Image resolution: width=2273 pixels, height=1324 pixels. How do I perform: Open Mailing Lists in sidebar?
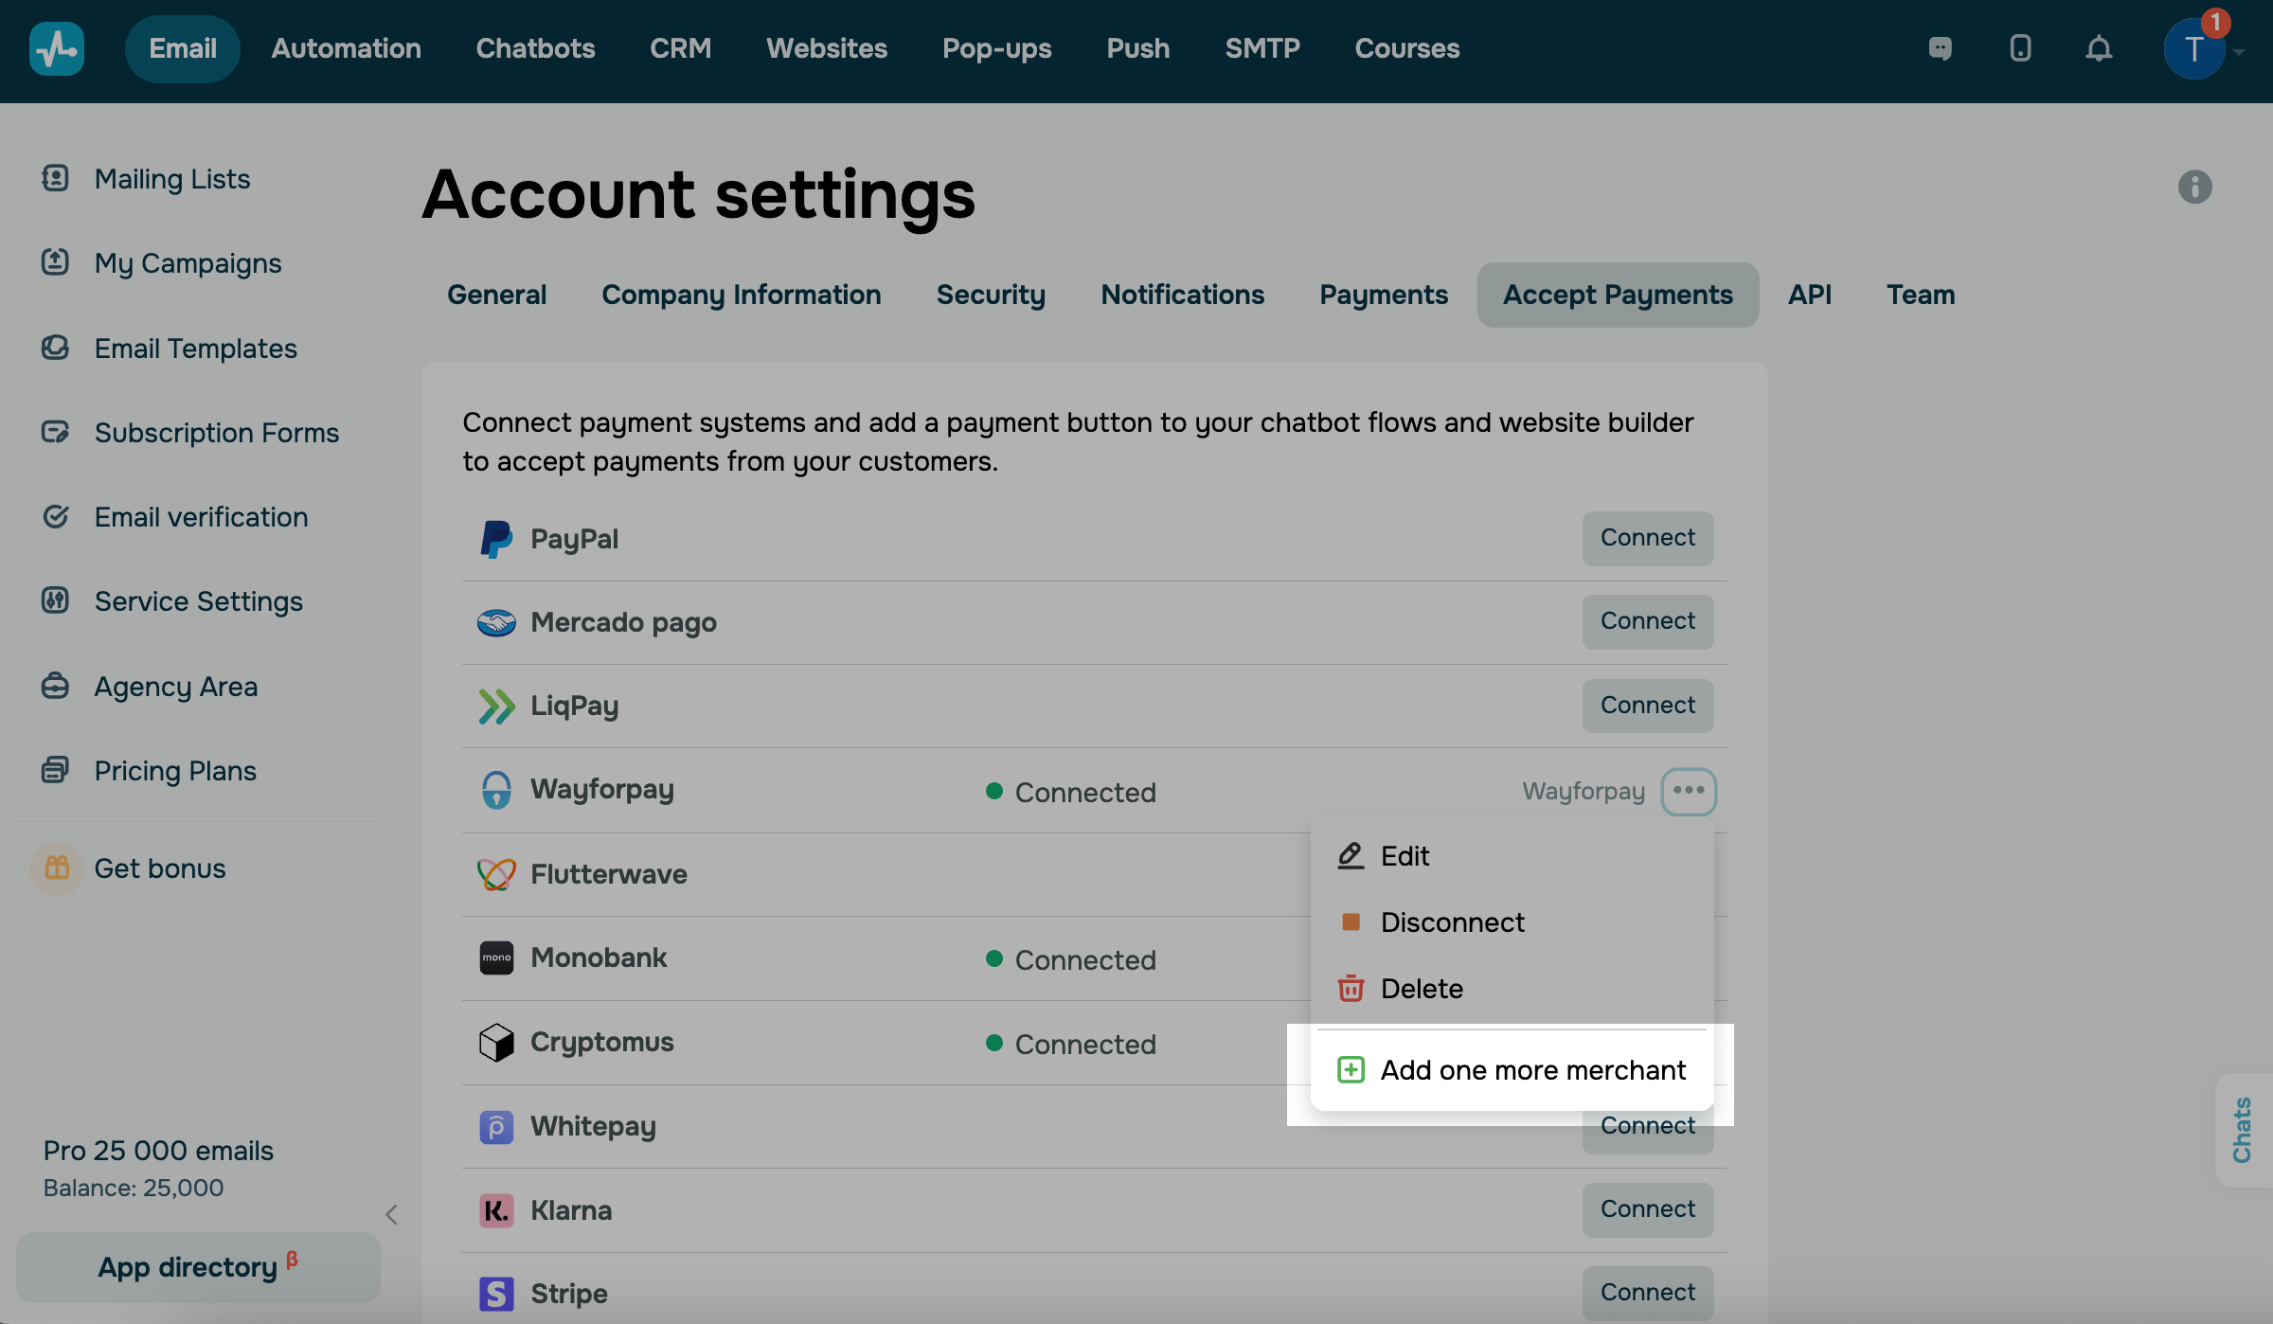coord(172,179)
